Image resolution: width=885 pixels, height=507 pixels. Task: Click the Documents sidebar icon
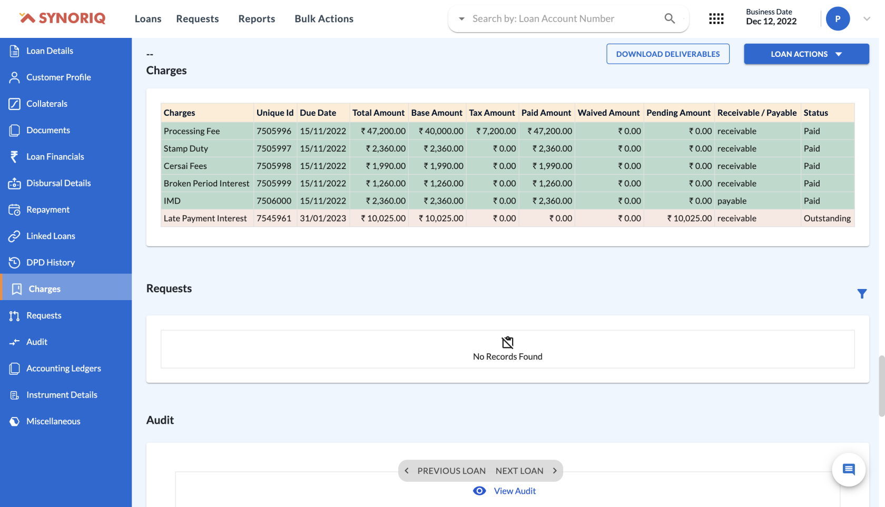15,130
